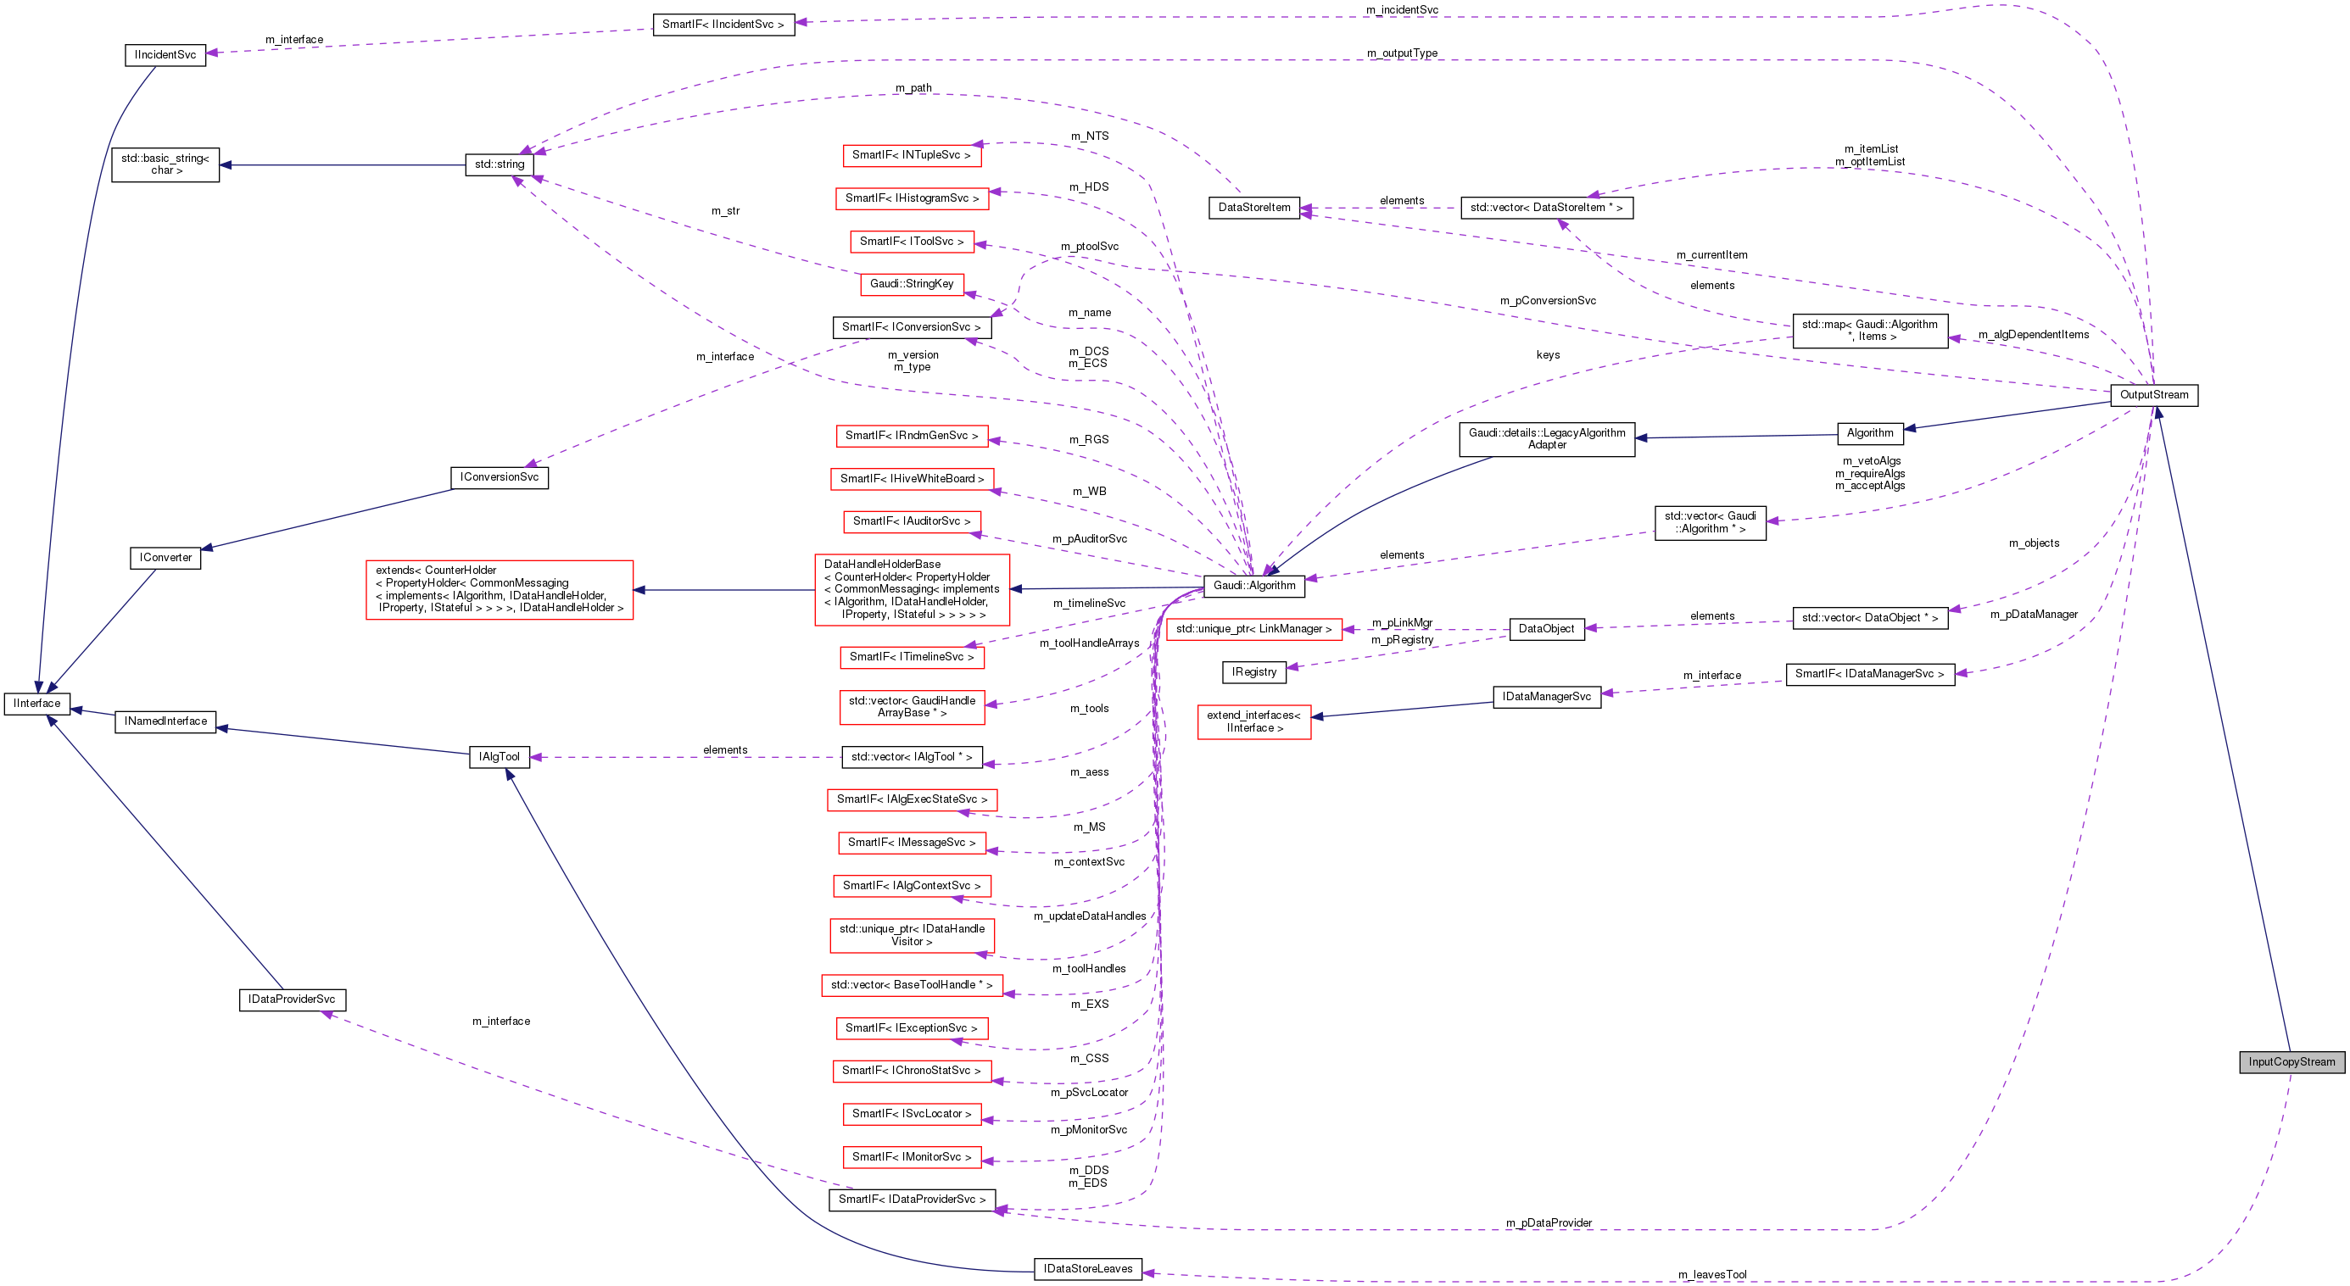The image size is (2350, 1286).
Task: Select the Algorithm class box
Action: pyautogui.click(x=1870, y=432)
